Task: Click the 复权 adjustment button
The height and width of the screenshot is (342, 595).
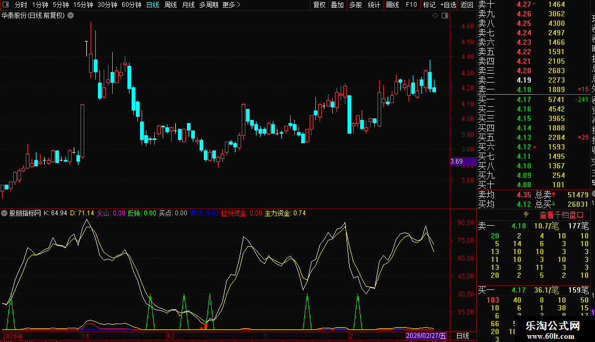Action: coord(319,5)
